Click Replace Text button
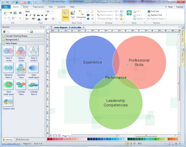The height and width of the screenshot is (147, 186). click(x=155, y=15)
